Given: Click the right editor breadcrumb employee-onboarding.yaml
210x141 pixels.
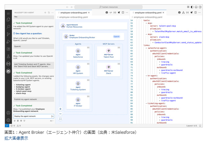Looking at the screenshot, I should coord(148,17).
